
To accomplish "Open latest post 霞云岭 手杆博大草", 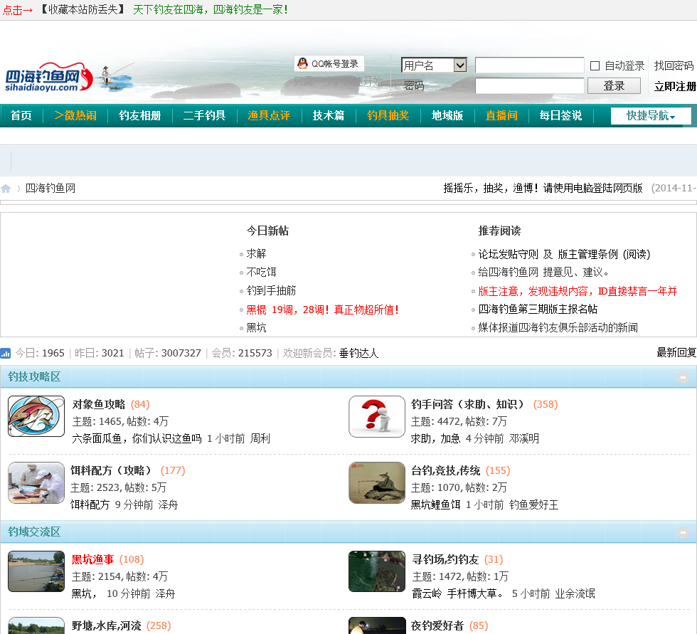I will [458, 594].
